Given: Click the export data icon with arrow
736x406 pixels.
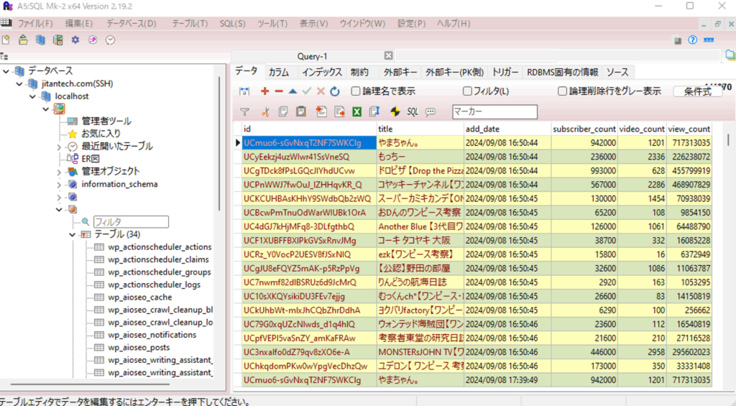Looking at the screenshot, I should coord(339,111).
